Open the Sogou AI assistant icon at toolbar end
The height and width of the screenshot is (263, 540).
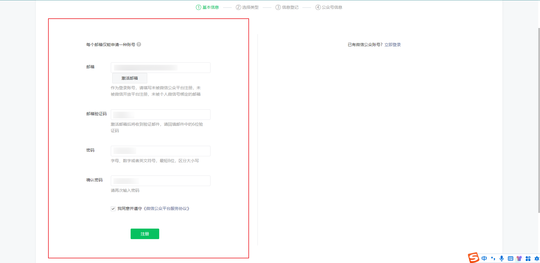click(x=537, y=258)
